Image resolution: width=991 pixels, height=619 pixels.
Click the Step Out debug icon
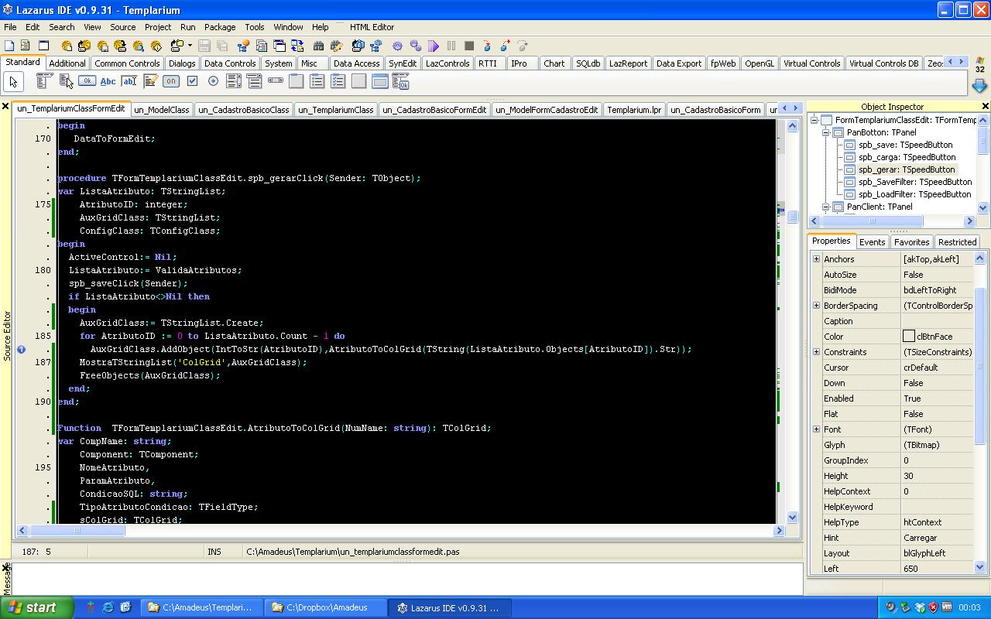pos(523,46)
